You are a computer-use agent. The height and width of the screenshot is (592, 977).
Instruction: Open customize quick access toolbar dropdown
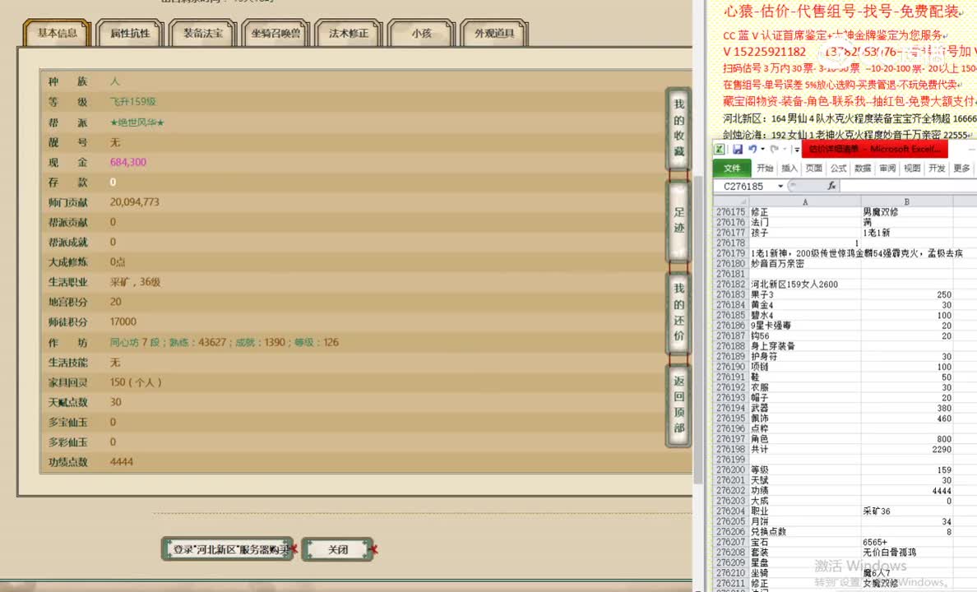click(796, 150)
